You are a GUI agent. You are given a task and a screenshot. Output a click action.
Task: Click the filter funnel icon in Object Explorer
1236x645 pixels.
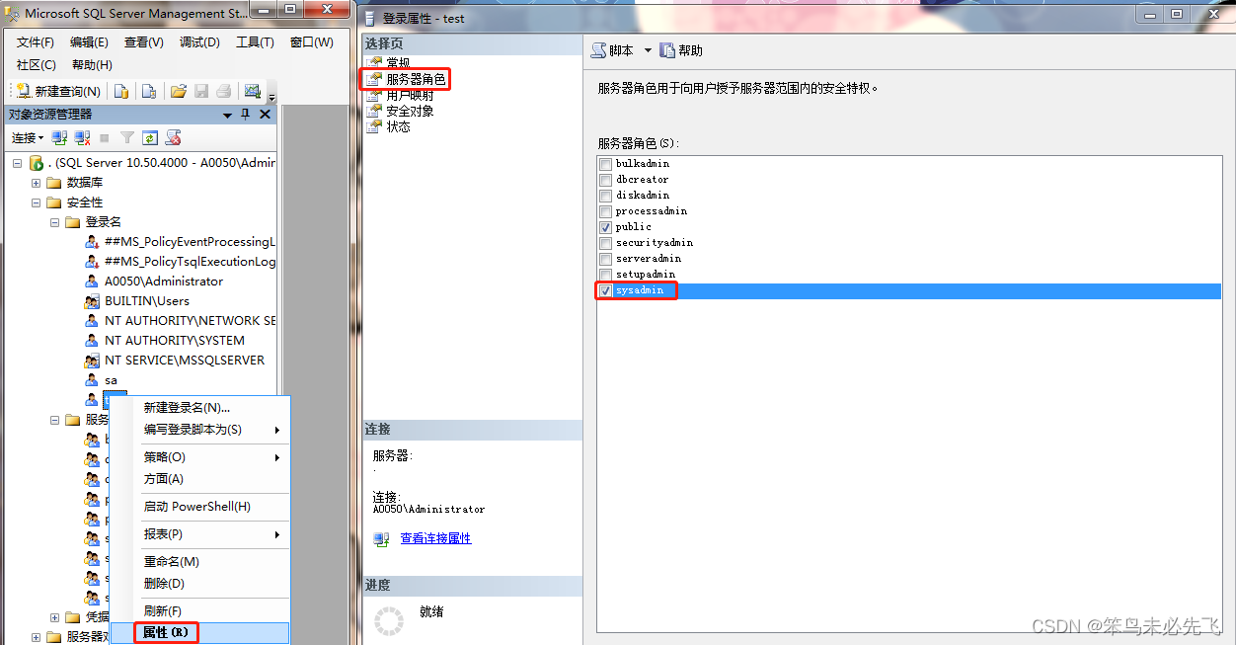(x=127, y=137)
